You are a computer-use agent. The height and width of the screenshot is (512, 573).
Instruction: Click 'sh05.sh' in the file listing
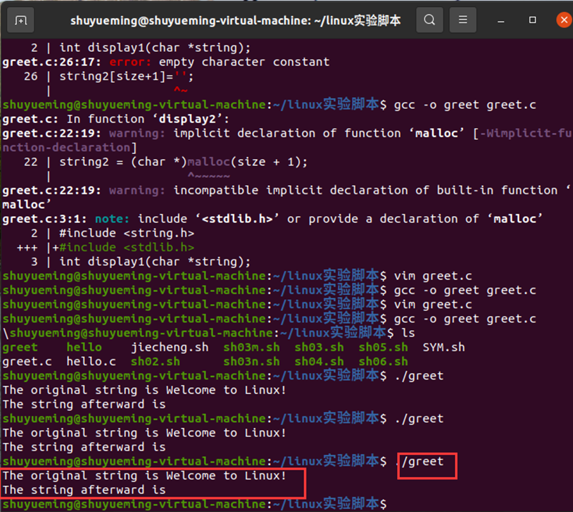click(383, 347)
